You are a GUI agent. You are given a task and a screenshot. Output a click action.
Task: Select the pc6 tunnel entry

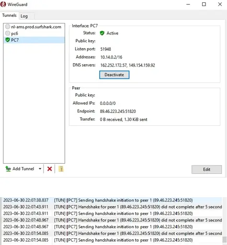(34, 33)
